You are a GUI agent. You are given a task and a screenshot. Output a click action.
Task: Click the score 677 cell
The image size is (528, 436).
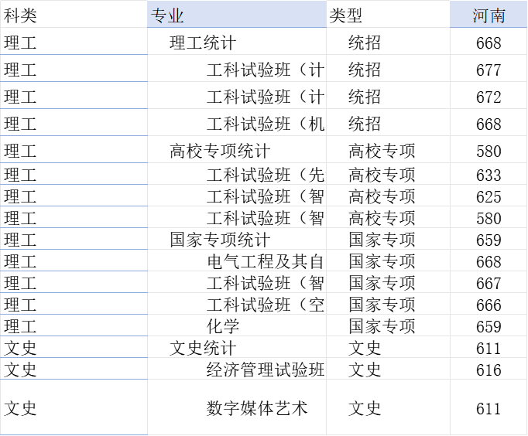[489, 70]
